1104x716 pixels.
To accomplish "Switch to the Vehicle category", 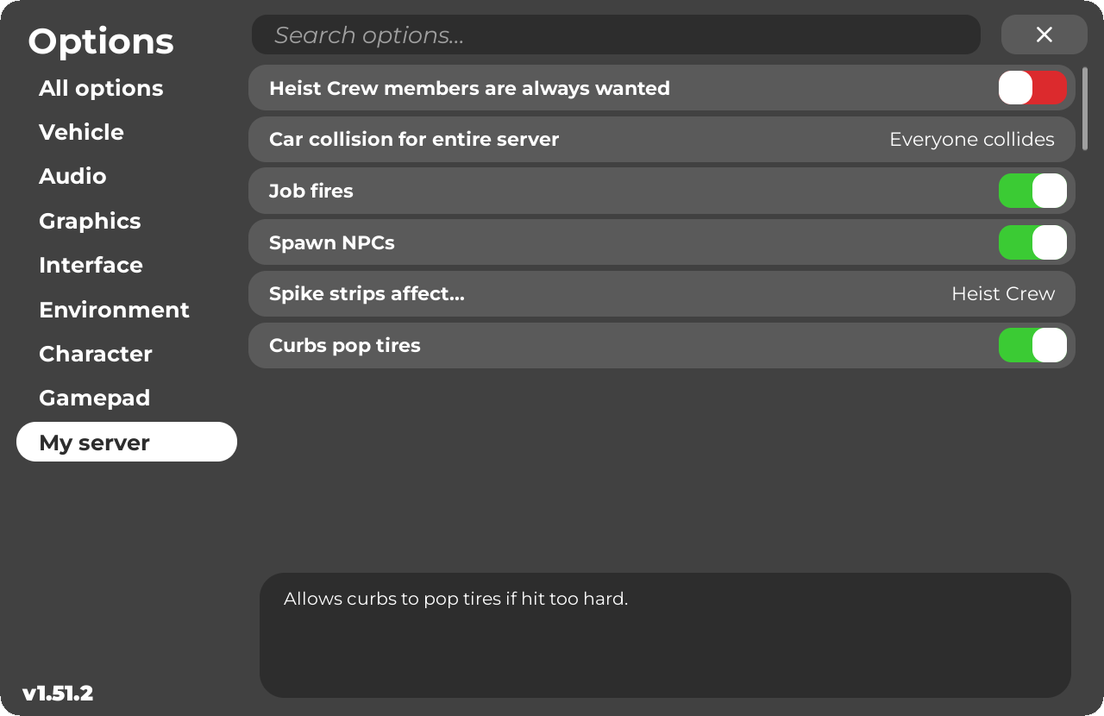I will tap(81, 132).
